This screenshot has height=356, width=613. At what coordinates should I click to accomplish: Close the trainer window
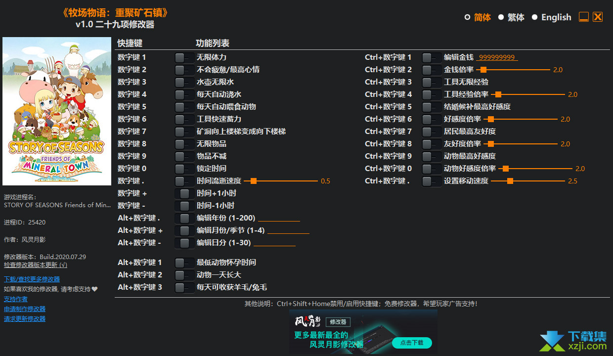point(598,17)
